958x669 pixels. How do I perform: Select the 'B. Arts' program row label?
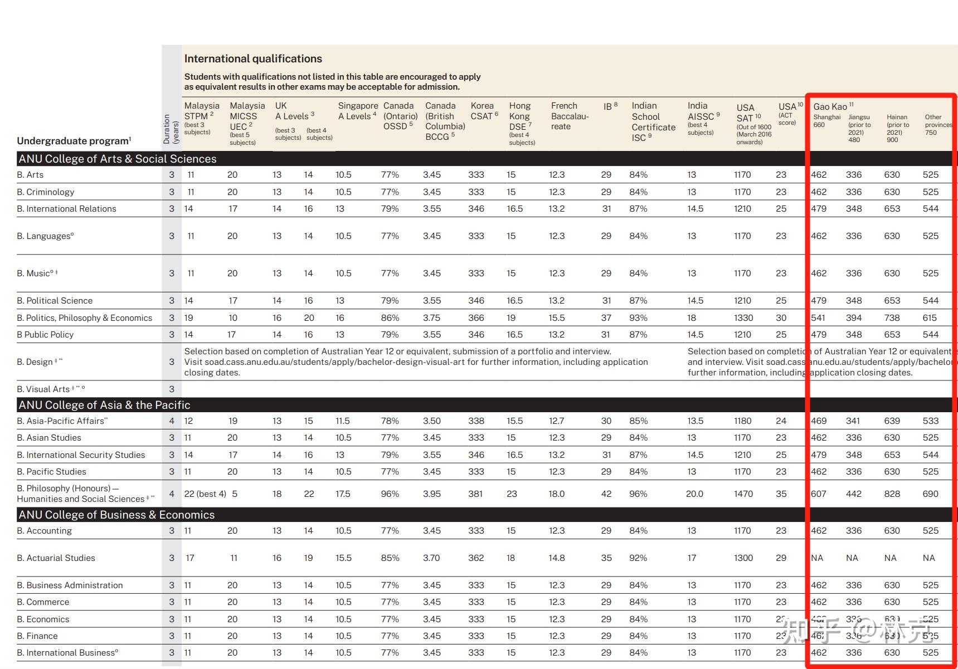point(30,174)
